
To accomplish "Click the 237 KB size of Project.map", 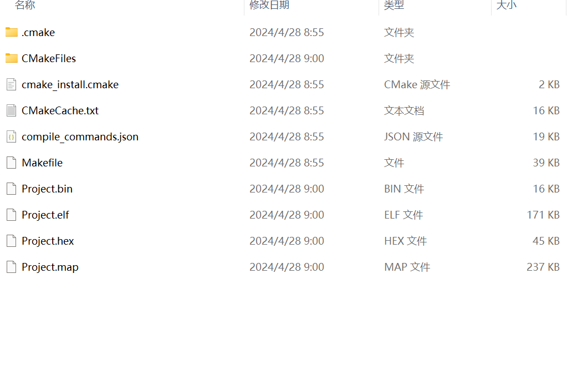I will (x=543, y=267).
